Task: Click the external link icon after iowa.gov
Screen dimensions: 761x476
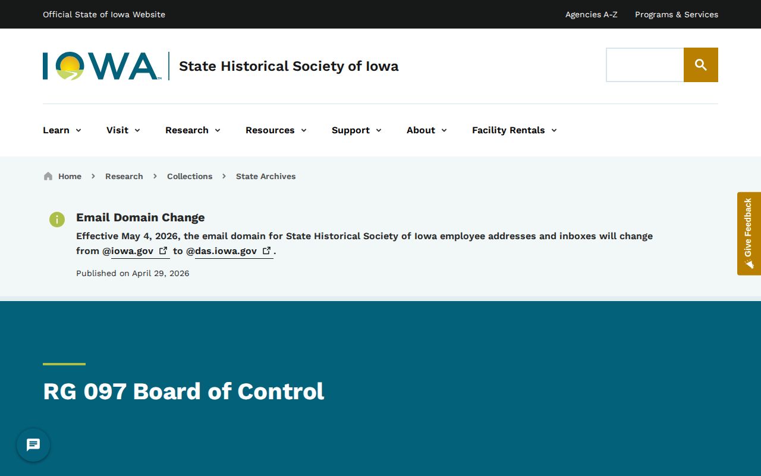Action: (163, 250)
